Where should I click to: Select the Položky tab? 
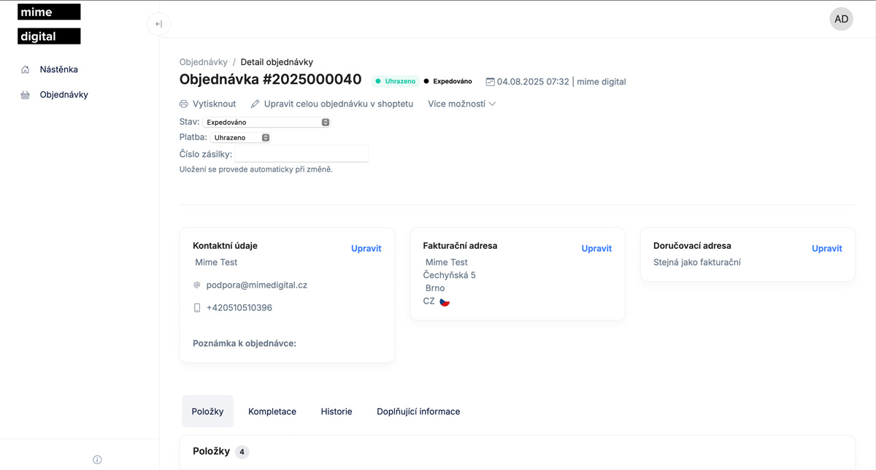pyautogui.click(x=207, y=412)
